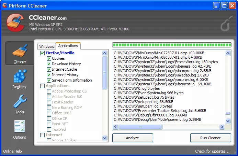Toggle the Firefox/Mozilla group checkbox

[43, 53]
